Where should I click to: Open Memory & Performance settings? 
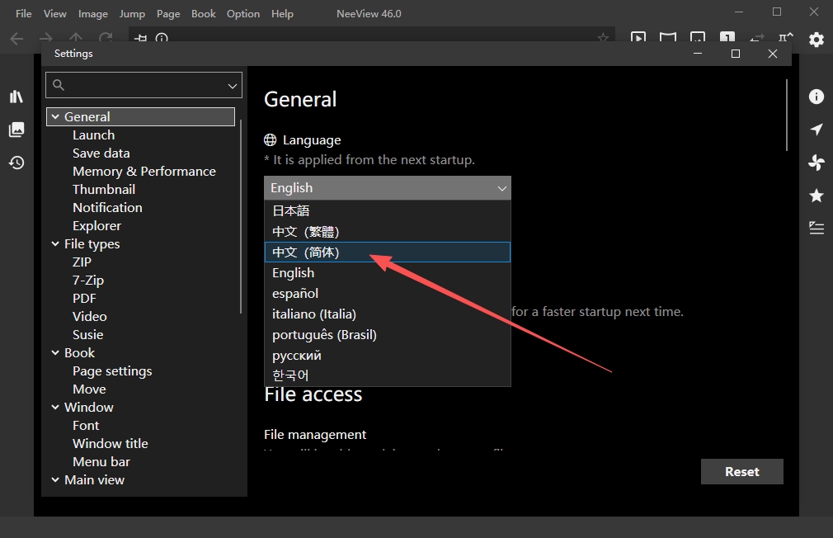[x=144, y=171]
